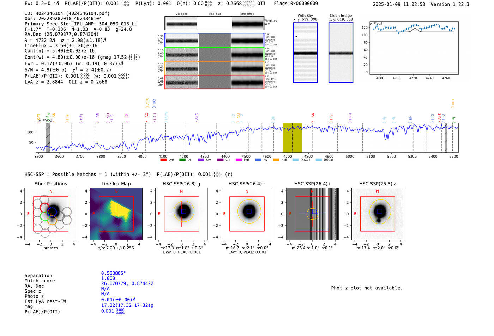Screen dimensions: 494x336
Task: Select the red-bordered 2D spectrum row
Action: click(215, 82)
